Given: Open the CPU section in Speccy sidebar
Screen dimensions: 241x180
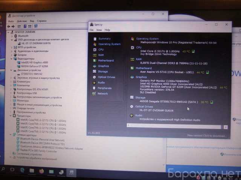Looking at the screenshot, I should tap(101, 49).
